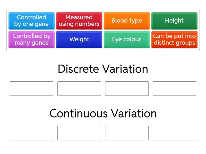Click the third empty box under Continuous Variation

[127, 133]
